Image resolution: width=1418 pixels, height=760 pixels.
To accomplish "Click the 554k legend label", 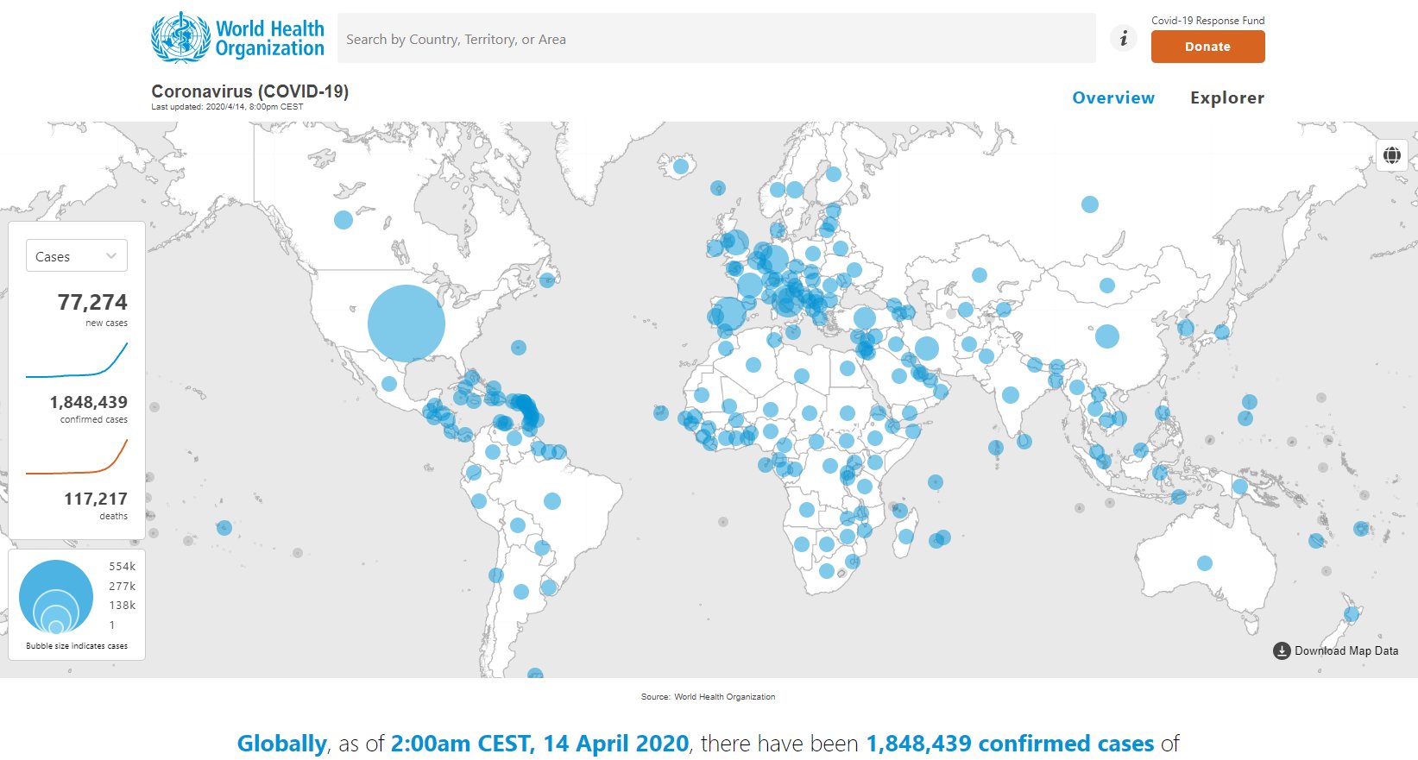I will pos(123,567).
